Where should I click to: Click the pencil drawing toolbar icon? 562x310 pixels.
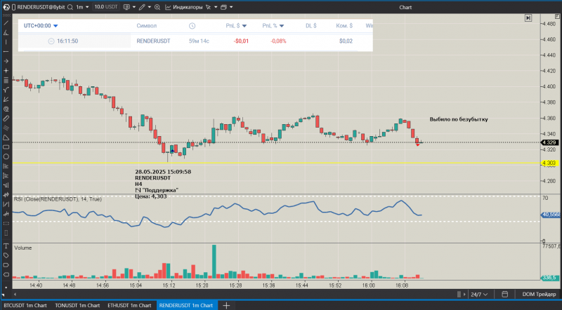[x=143, y=7]
